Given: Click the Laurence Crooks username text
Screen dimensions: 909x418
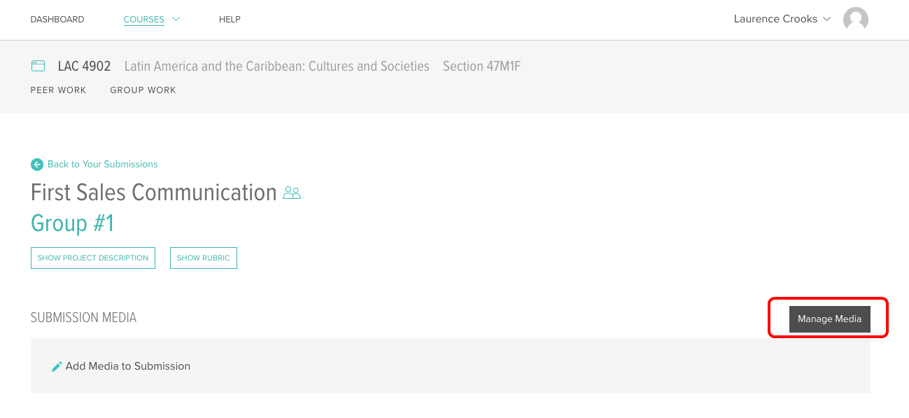Looking at the screenshot, I should pos(775,19).
